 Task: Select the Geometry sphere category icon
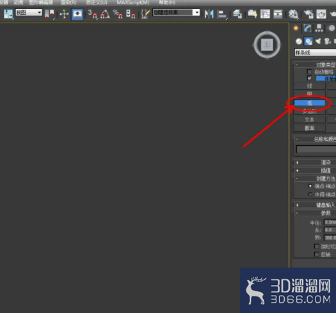point(298,42)
